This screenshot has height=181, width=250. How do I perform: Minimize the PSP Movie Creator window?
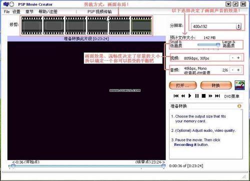coord(228,4)
